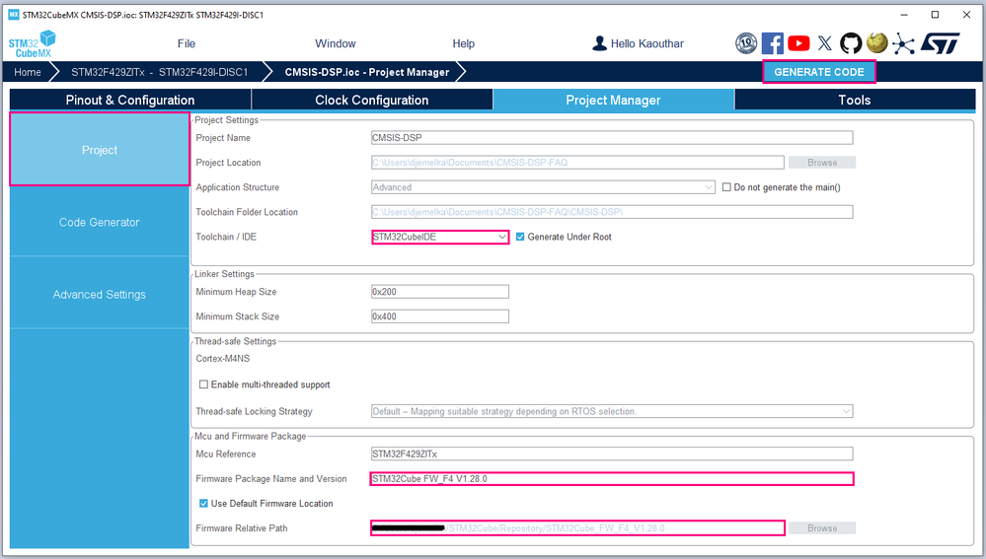This screenshot has height=559, width=986.
Task: Click the MX app icon in title bar
Action: point(13,15)
